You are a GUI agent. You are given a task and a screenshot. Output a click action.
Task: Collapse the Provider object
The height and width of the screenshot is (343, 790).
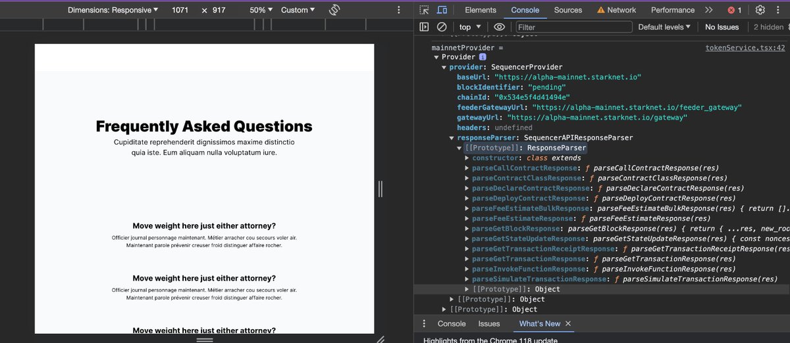click(436, 57)
